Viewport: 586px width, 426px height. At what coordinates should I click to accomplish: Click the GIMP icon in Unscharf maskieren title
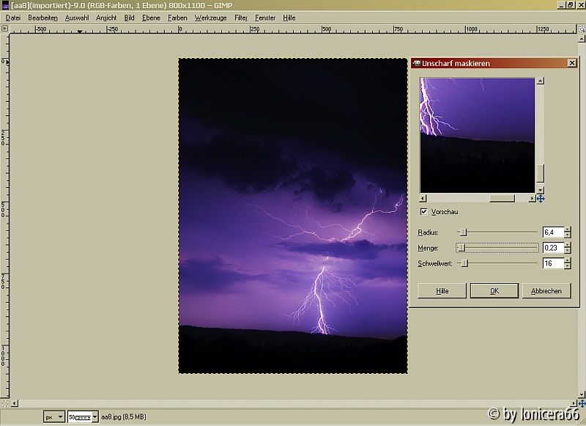pyautogui.click(x=415, y=63)
